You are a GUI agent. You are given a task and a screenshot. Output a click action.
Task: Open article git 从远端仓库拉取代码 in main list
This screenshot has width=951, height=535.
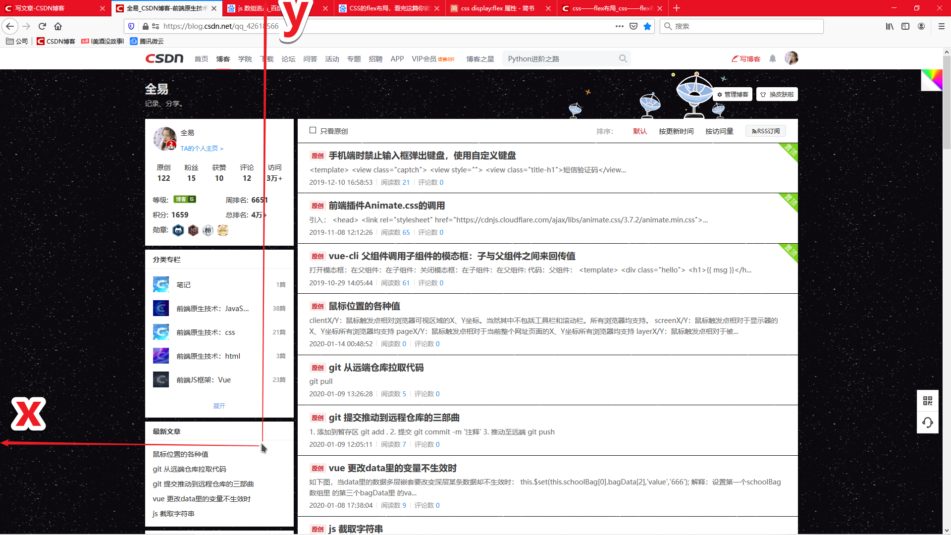(376, 367)
